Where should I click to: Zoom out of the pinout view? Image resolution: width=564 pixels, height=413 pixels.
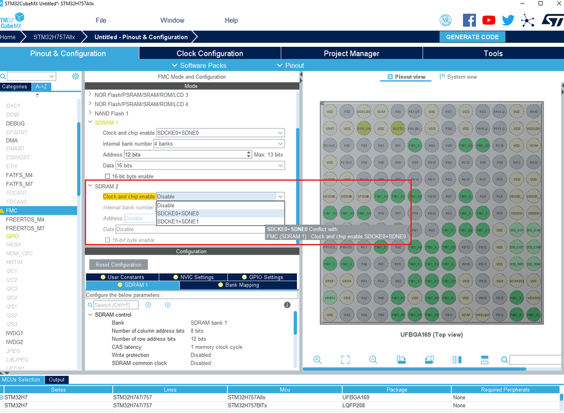pos(373,359)
